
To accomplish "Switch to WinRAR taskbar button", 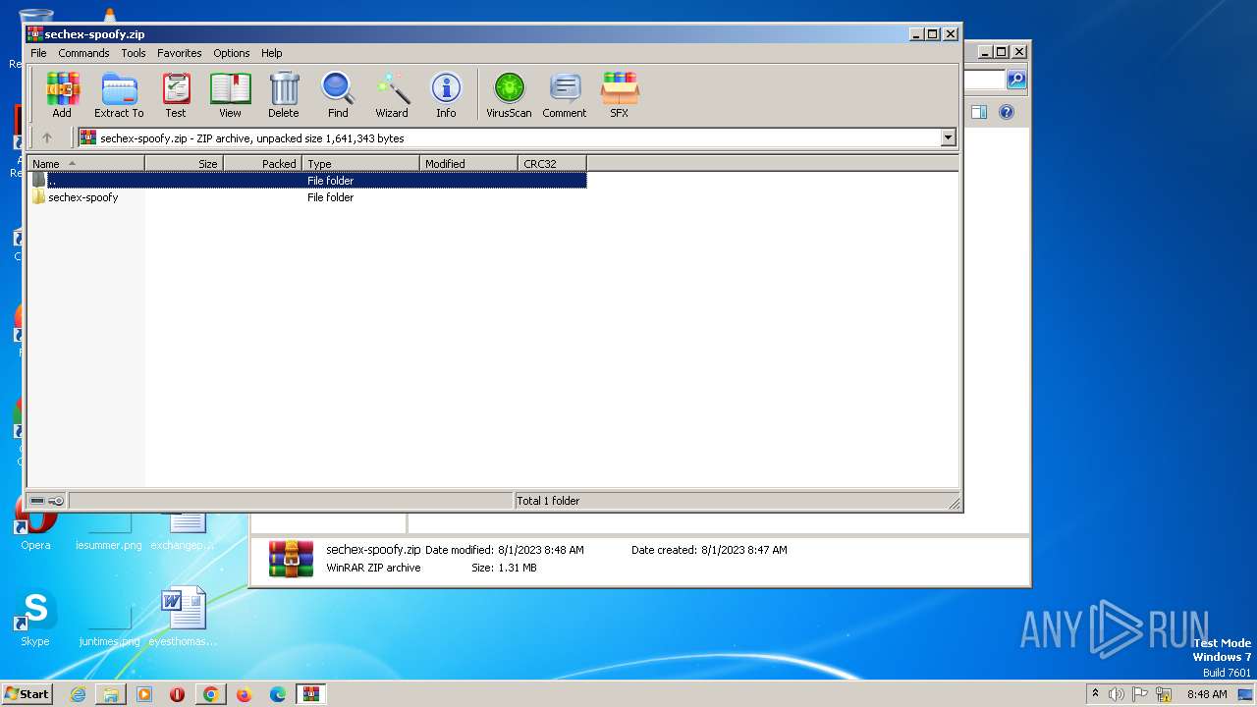I will (x=311, y=694).
